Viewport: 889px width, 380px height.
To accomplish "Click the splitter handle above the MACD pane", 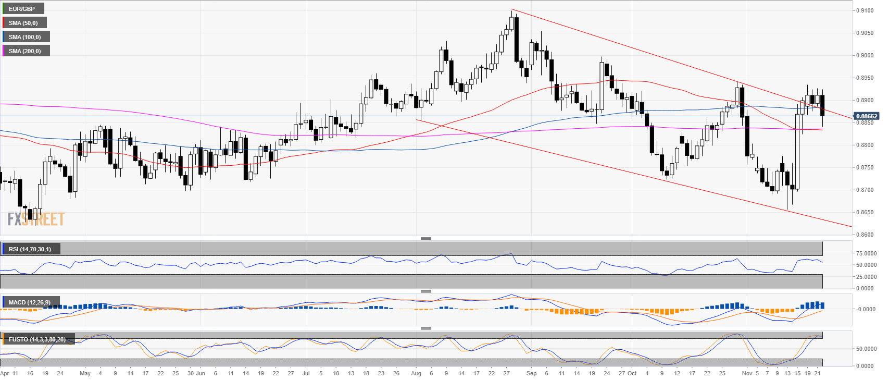I will pyautogui.click(x=425, y=291).
